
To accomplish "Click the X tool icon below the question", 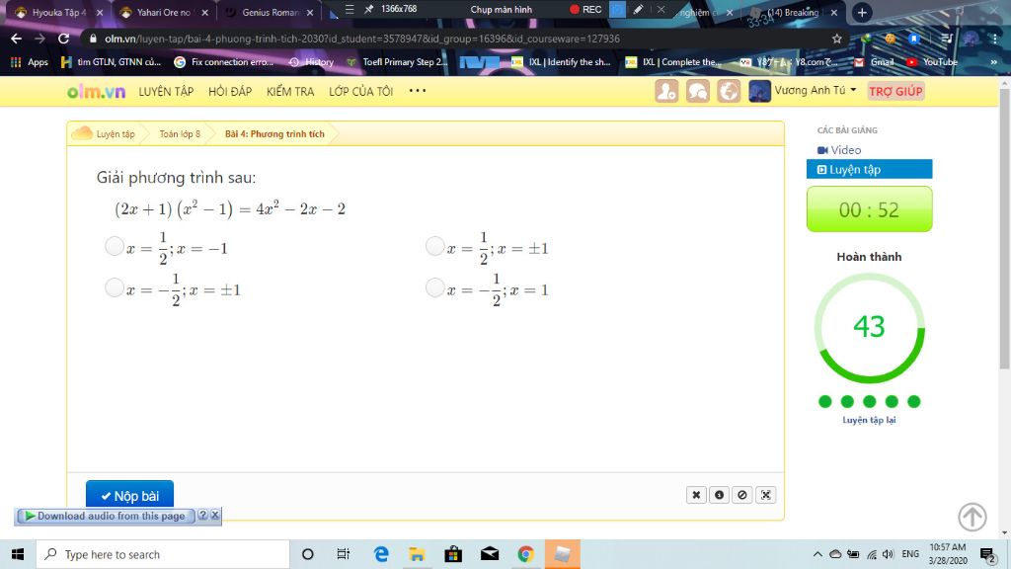I will point(696,495).
